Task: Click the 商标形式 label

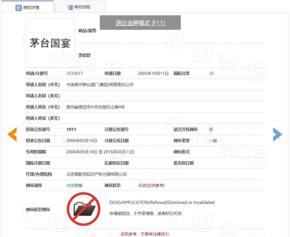Action: click(x=182, y=152)
